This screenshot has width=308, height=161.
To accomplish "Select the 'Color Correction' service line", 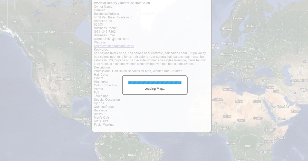I will coord(105,85).
